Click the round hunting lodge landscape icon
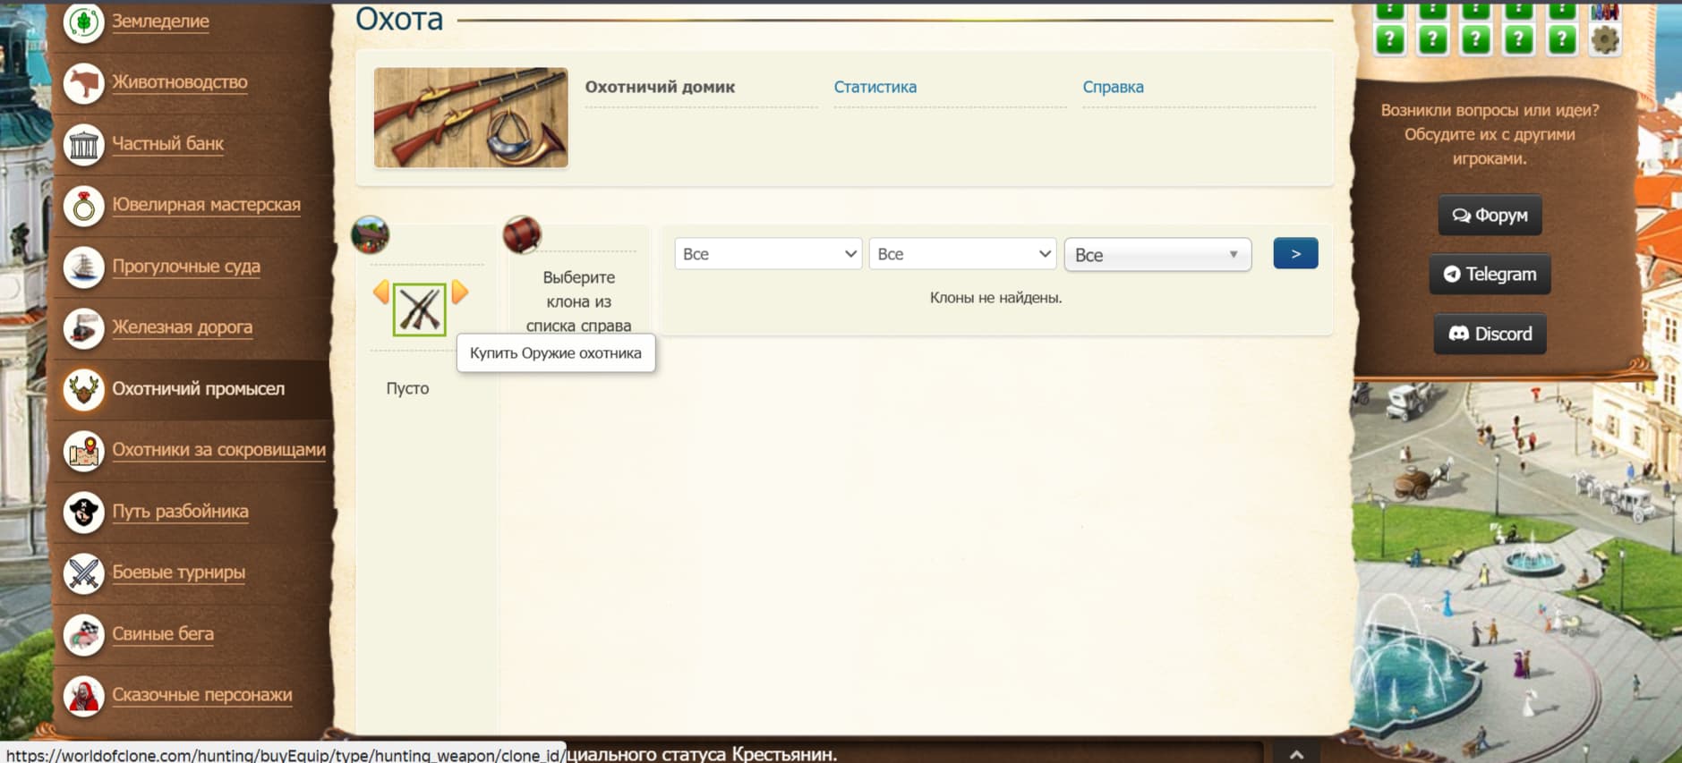1682x763 pixels. (x=371, y=235)
